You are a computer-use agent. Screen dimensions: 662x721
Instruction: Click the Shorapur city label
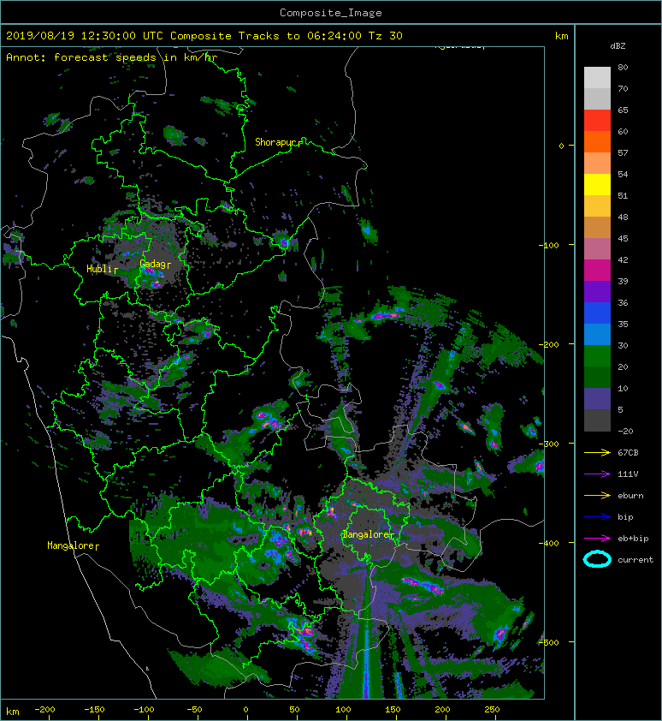click(x=275, y=142)
